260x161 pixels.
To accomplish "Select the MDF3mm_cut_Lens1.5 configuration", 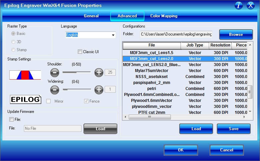I will (x=185, y=53).
